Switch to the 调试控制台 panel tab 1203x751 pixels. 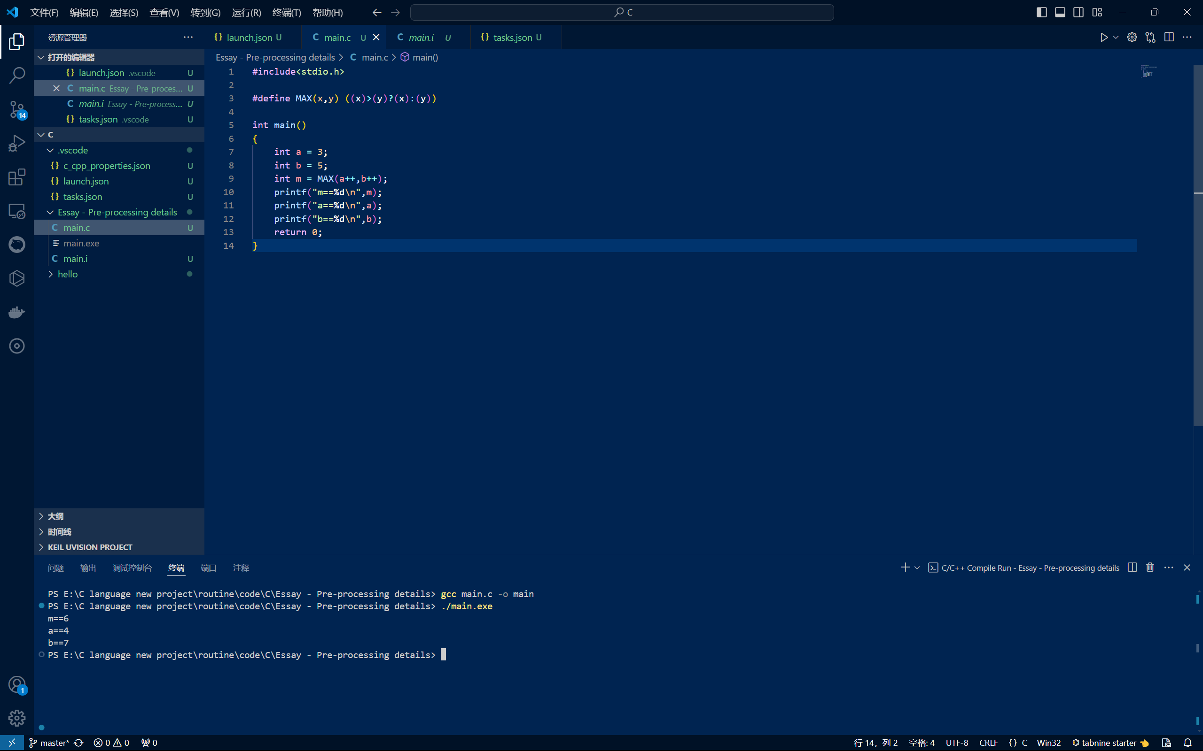point(132,568)
